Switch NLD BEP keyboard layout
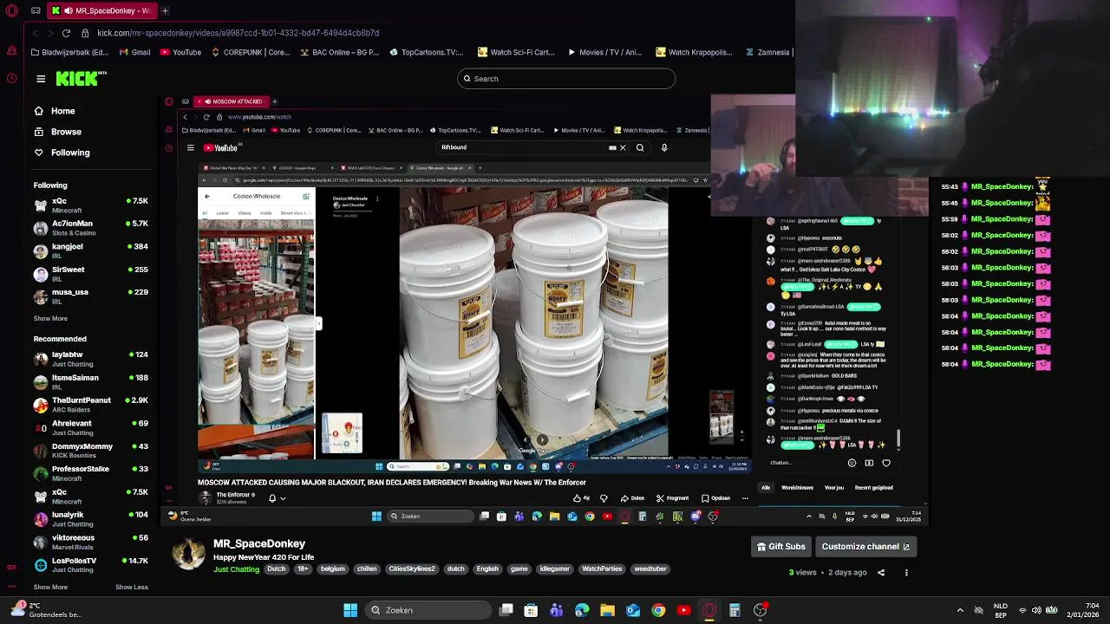The height and width of the screenshot is (624, 1110). click(x=1000, y=610)
